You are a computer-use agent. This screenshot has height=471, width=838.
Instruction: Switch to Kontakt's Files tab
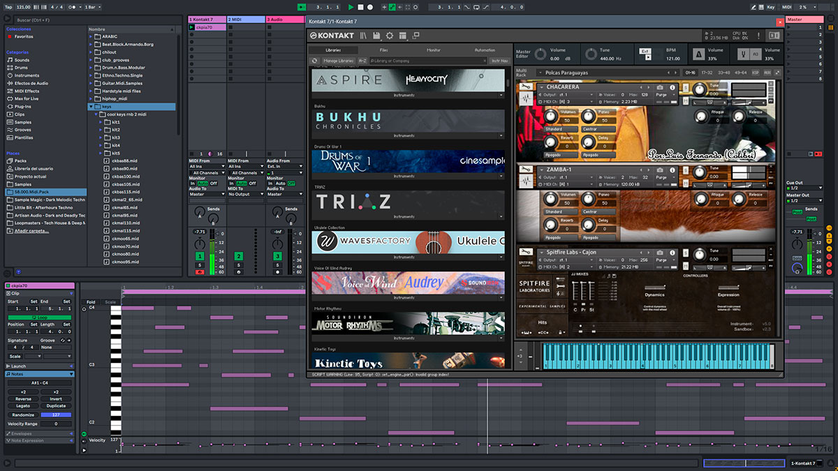[x=383, y=50]
